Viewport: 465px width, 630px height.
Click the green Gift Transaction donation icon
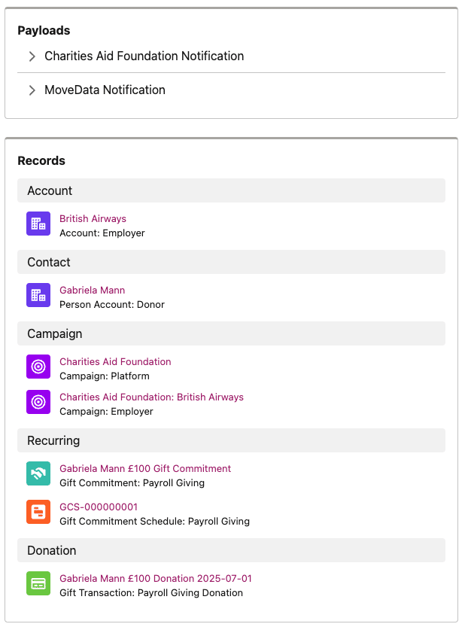38,583
